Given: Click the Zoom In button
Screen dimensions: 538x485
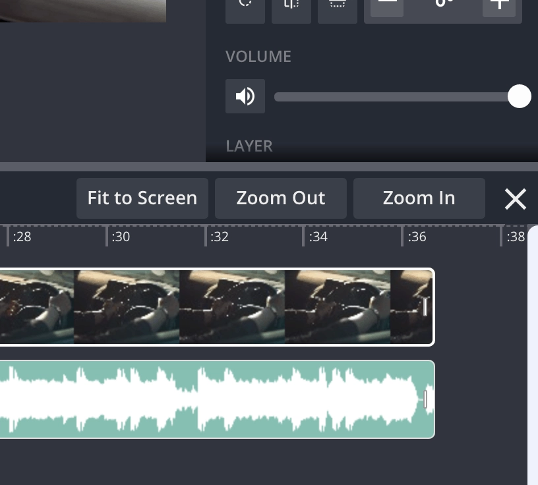Looking at the screenshot, I should (x=419, y=198).
